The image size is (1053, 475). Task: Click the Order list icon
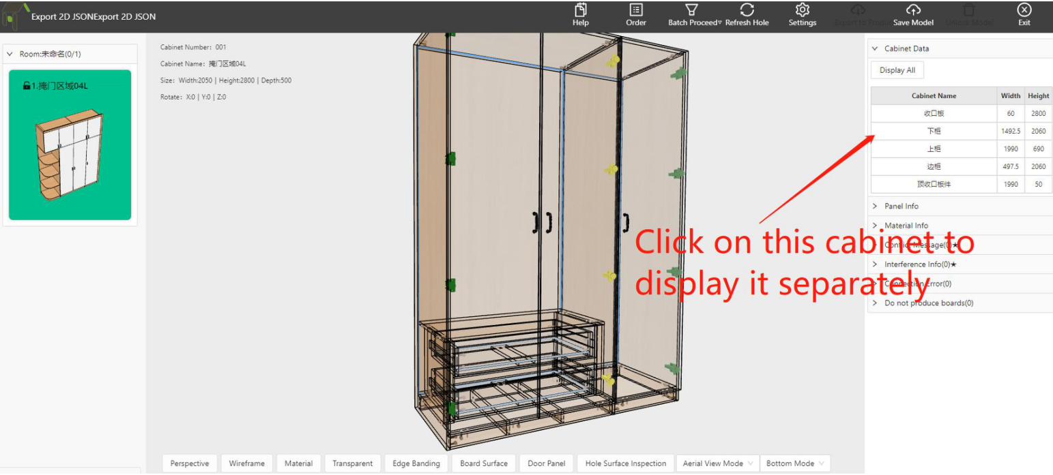pyautogui.click(x=636, y=10)
